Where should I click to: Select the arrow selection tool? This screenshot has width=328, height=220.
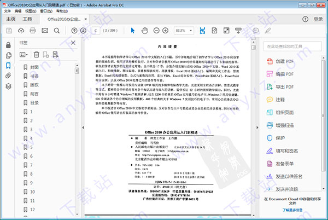[x=133, y=31]
